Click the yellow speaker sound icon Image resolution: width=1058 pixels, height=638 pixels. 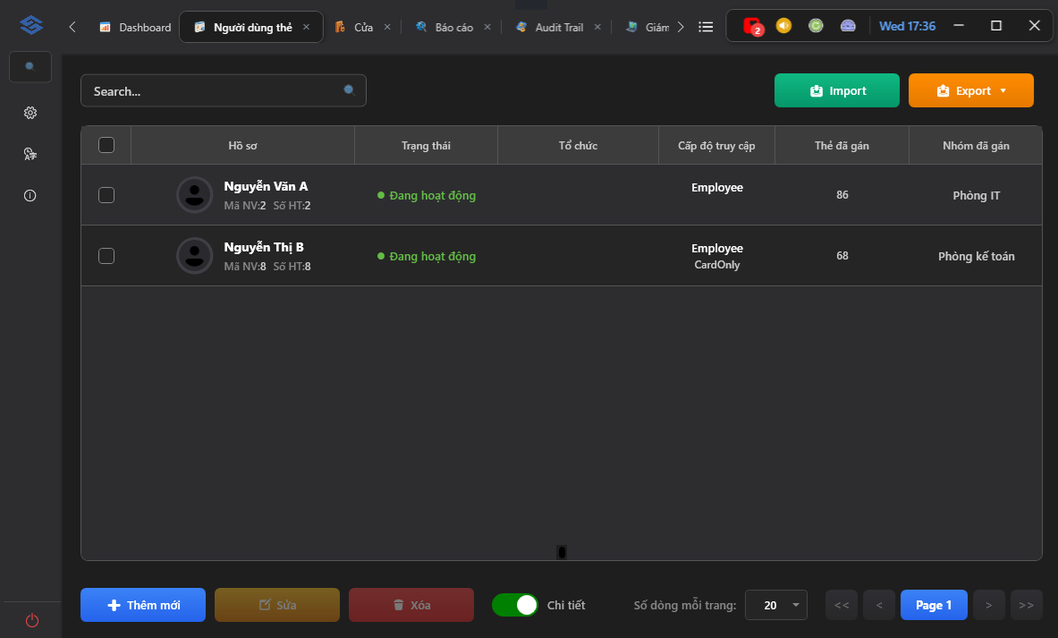click(x=783, y=26)
